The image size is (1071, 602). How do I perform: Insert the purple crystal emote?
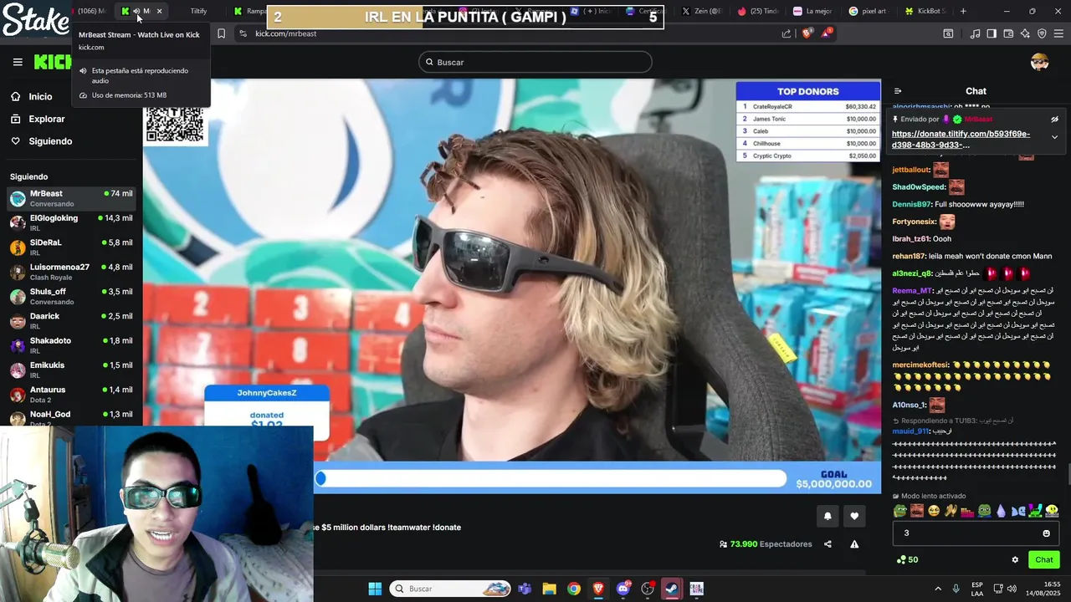(x=1001, y=511)
